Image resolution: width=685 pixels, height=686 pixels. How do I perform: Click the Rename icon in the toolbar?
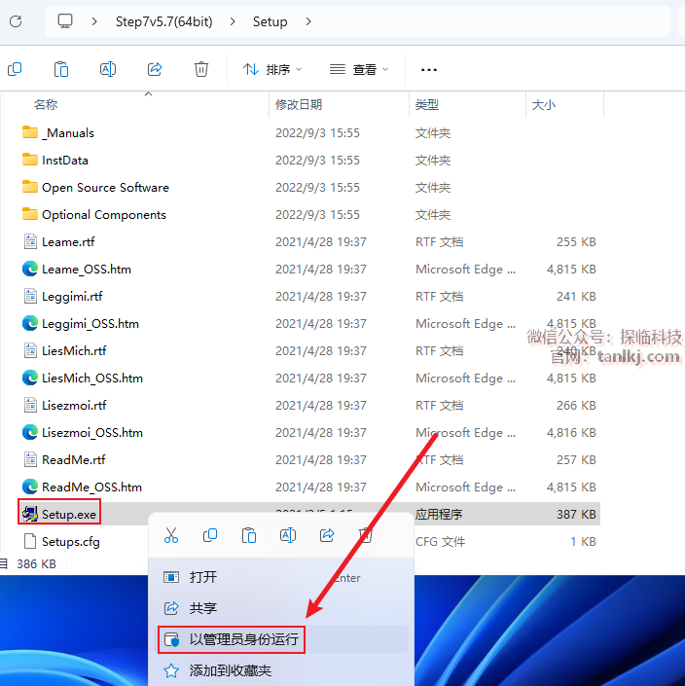point(108,69)
